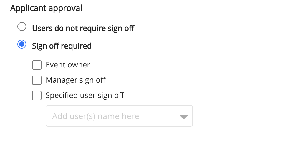The image size is (292, 147).
Task: Check the Specified user sign off box
Action: point(37,96)
